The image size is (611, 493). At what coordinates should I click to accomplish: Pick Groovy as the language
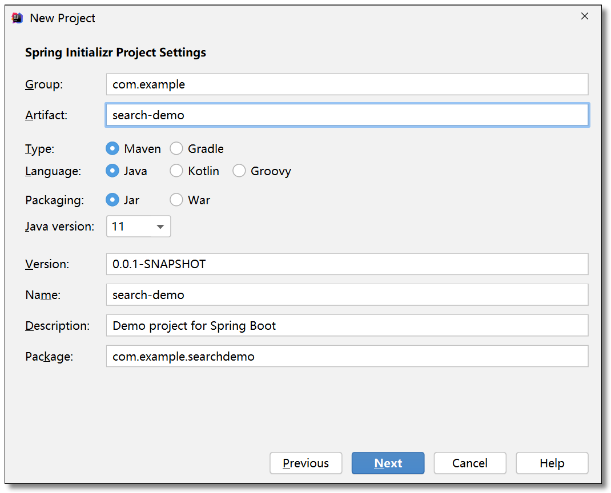point(239,171)
